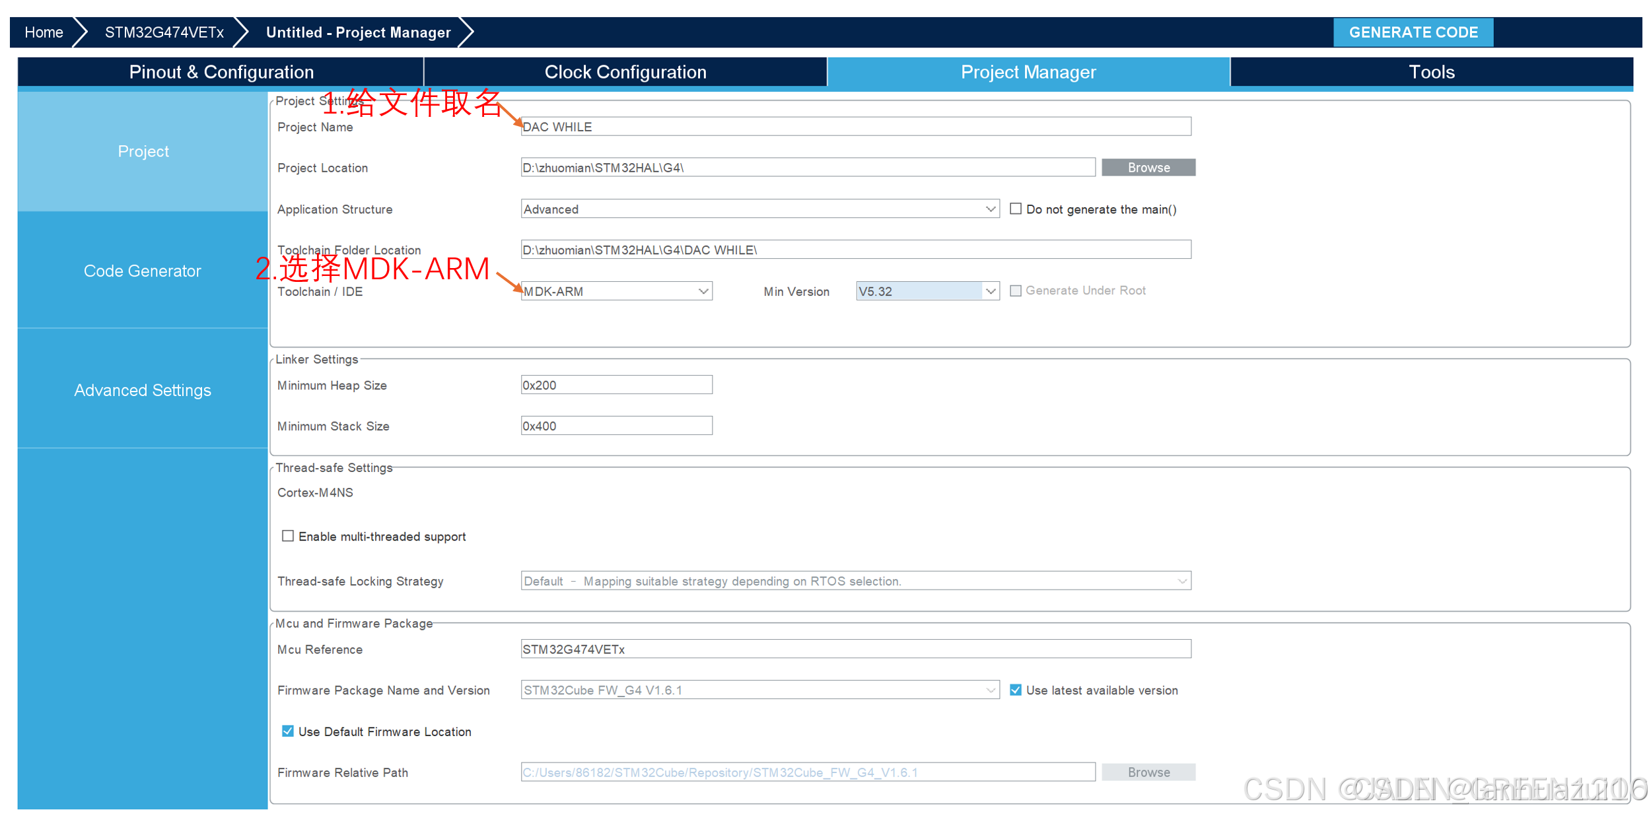Open the Clock Configuration tab
Image resolution: width=1651 pixels, height=816 pixels.
pos(625,72)
